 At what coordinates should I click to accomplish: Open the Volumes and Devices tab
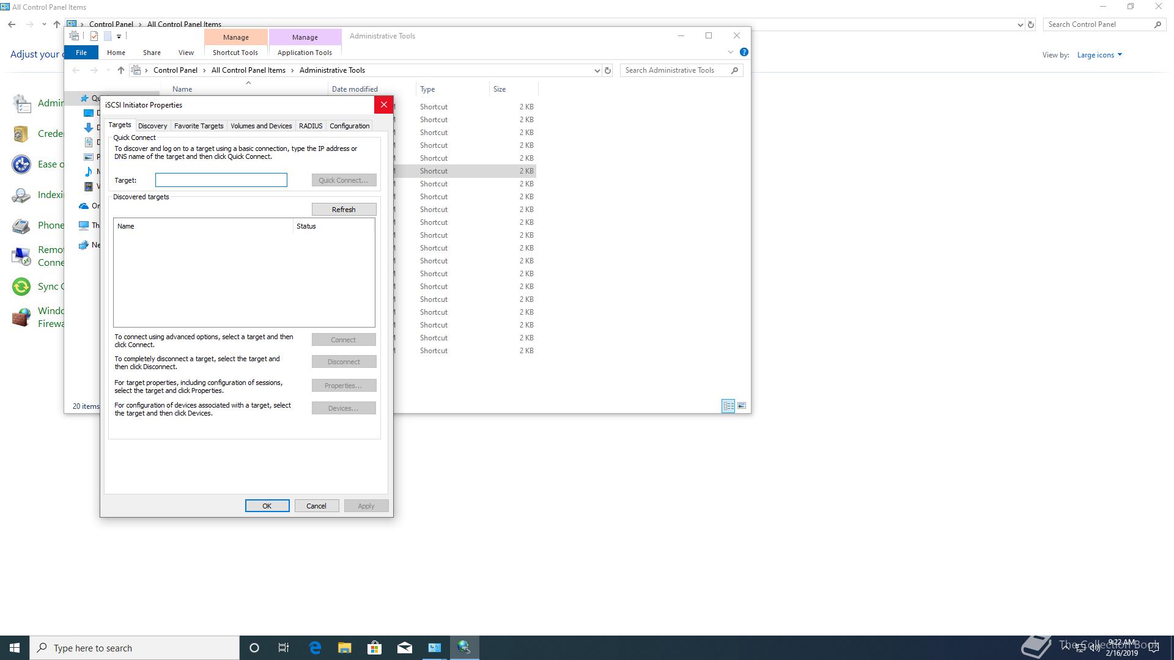tap(261, 126)
